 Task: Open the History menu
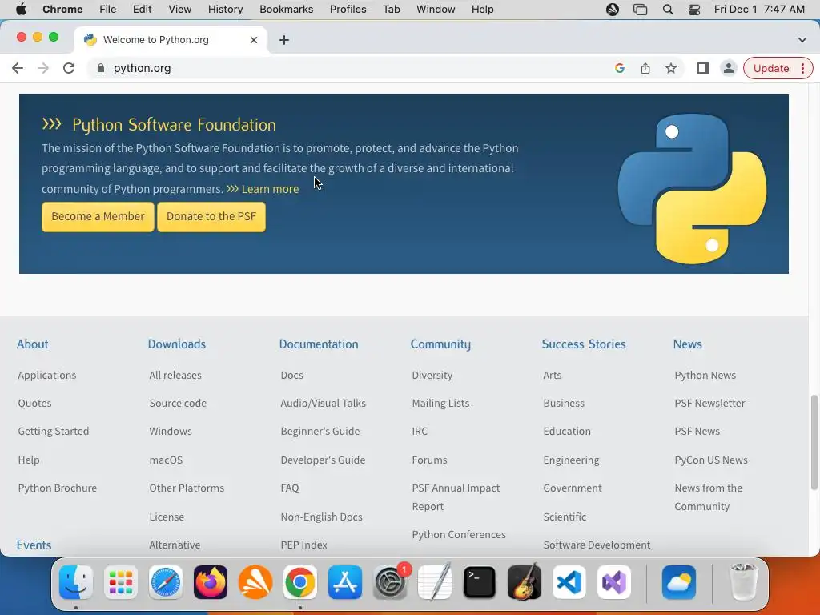(x=225, y=10)
